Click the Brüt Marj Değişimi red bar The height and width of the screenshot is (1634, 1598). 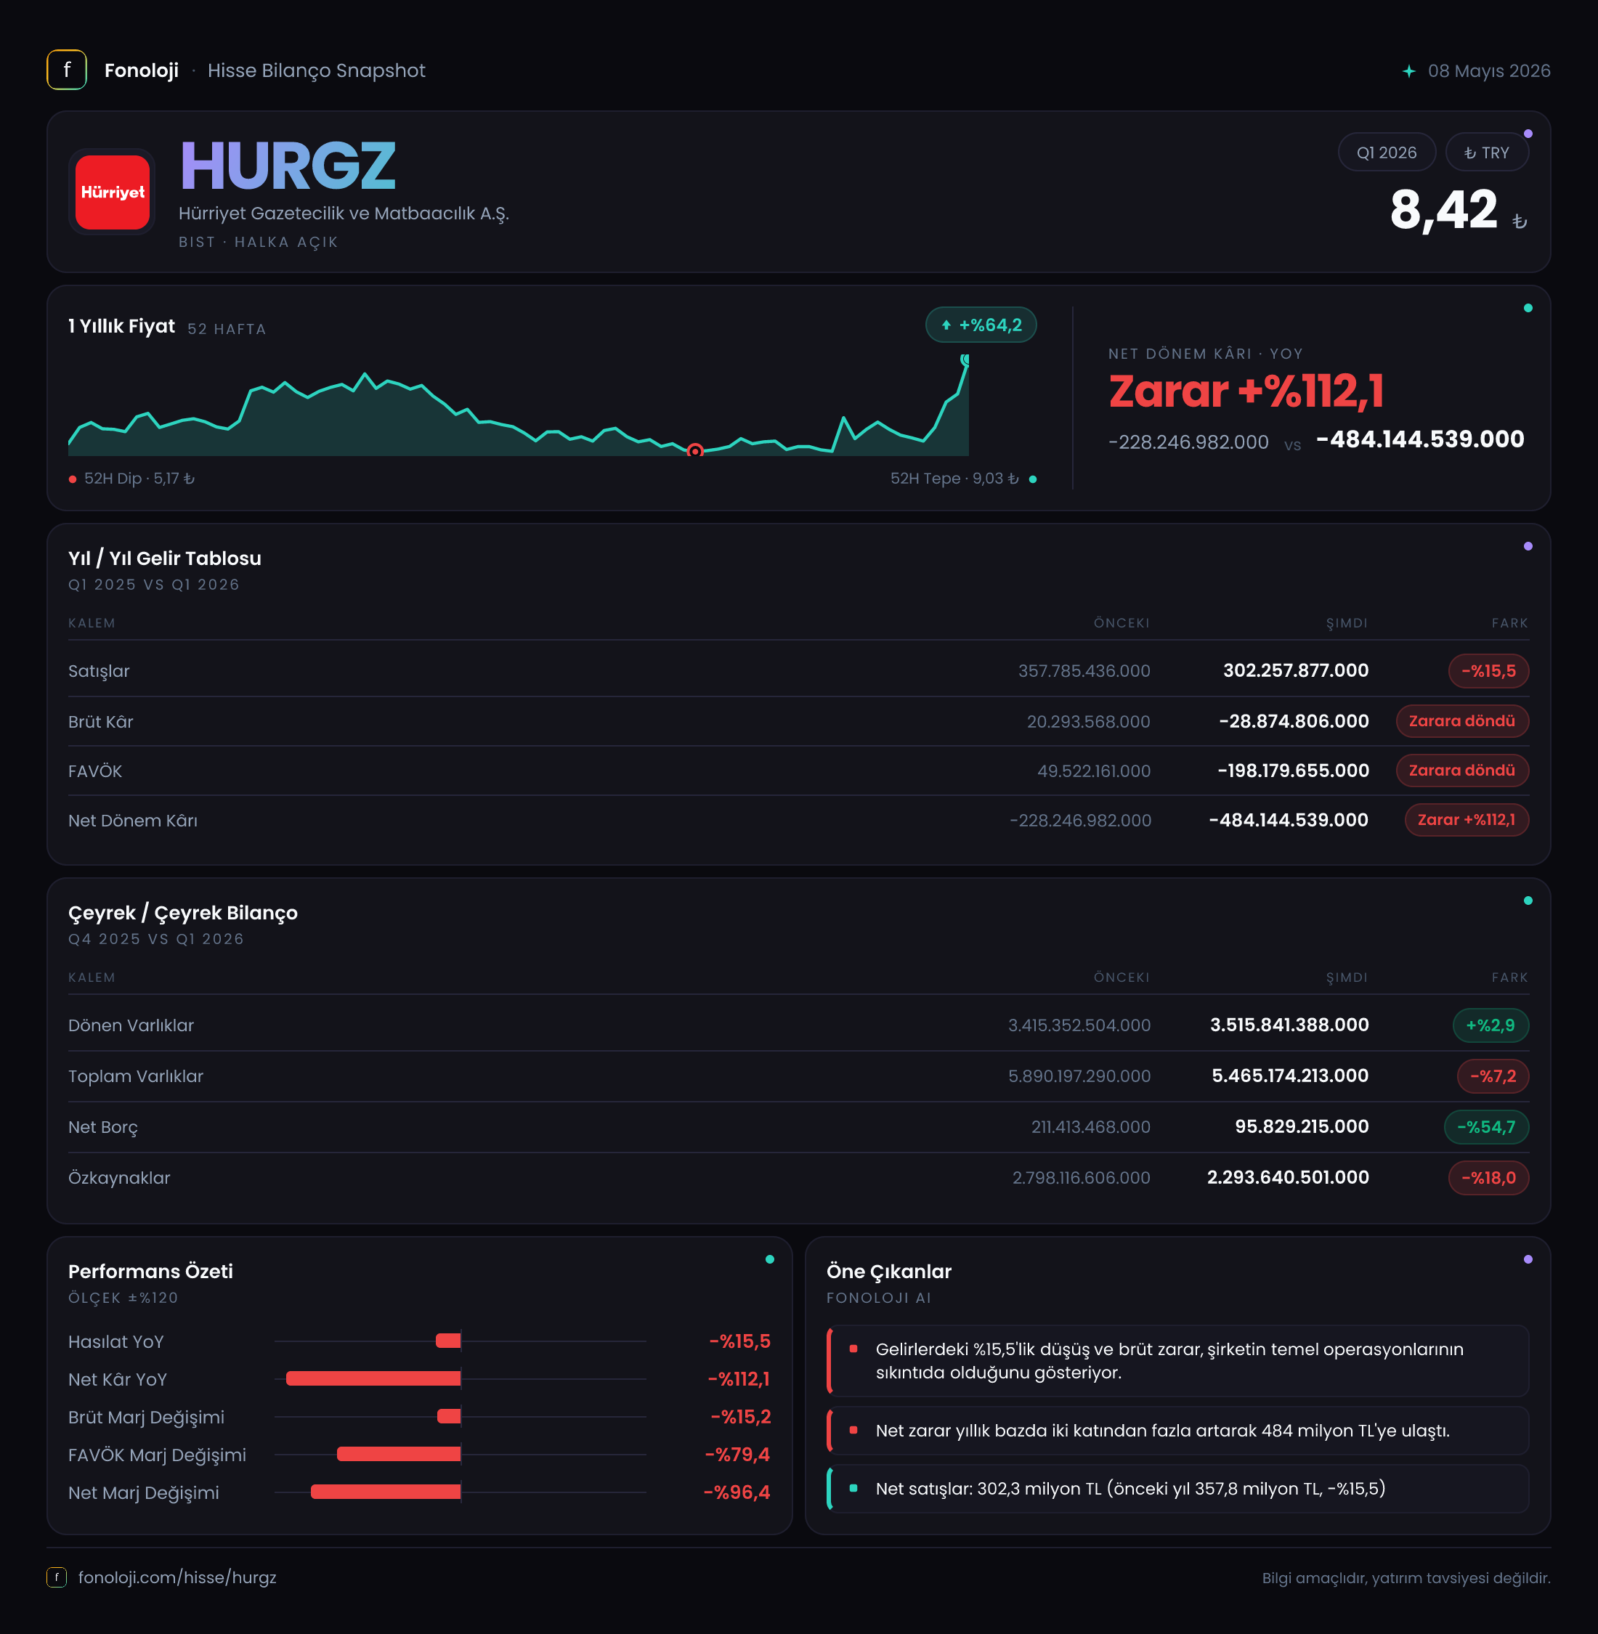(449, 1417)
